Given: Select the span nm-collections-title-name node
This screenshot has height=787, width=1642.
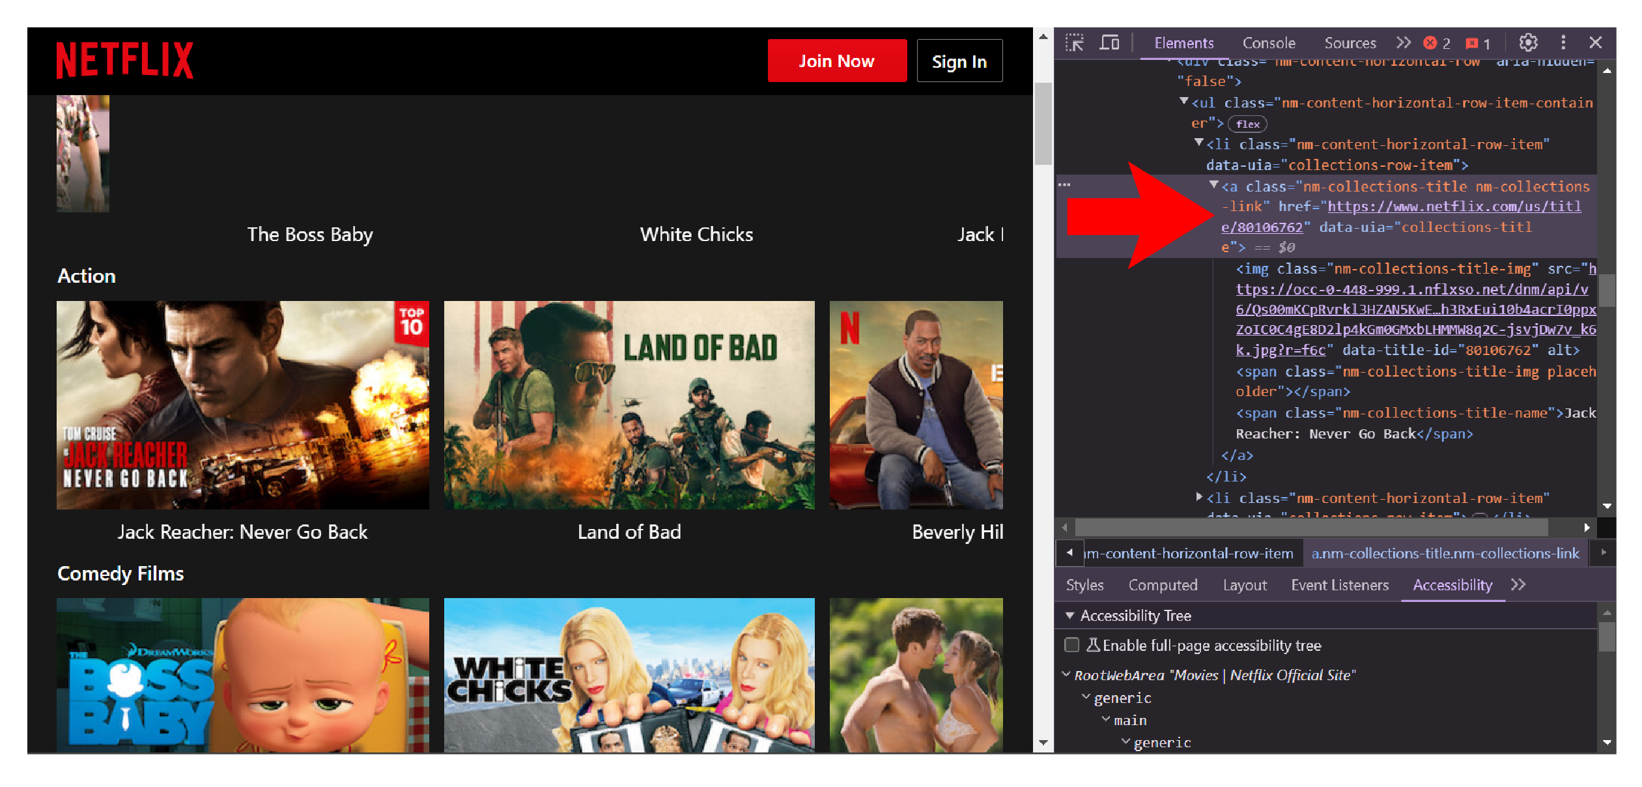Looking at the screenshot, I should [x=1415, y=423].
